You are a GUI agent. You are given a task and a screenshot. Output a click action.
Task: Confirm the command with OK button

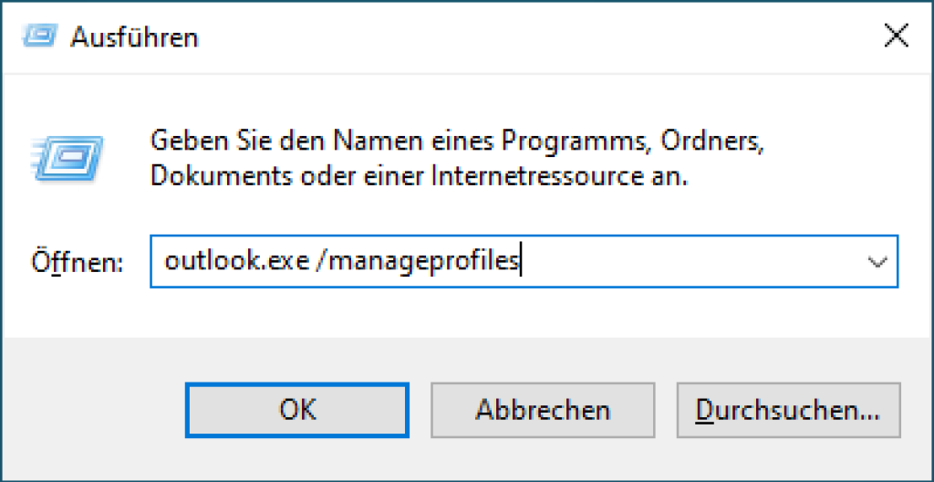(296, 411)
